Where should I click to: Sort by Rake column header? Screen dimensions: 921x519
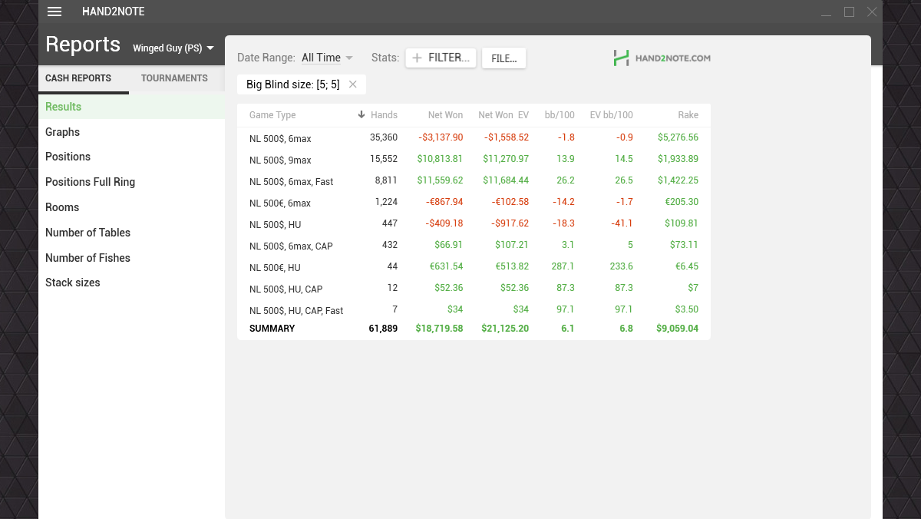(688, 115)
